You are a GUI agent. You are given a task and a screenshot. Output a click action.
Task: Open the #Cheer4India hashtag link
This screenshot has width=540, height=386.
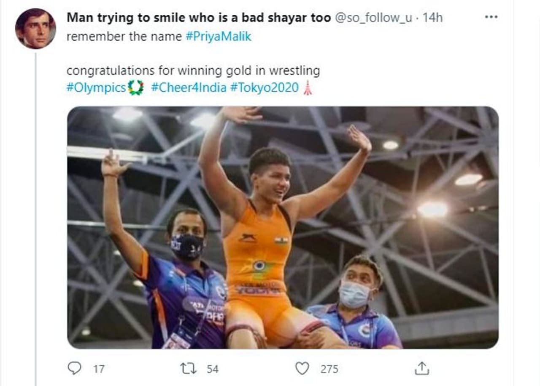pyautogui.click(x=189, y=88)
